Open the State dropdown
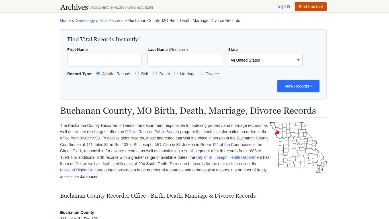 pos(265,60)
